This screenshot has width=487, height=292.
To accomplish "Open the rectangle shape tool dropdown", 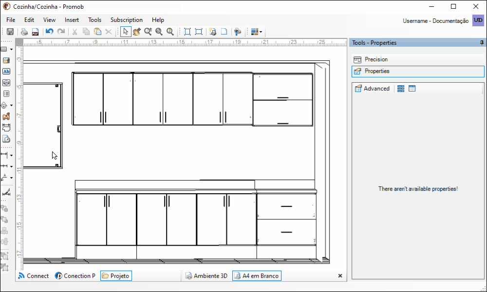I will [11, 49].
